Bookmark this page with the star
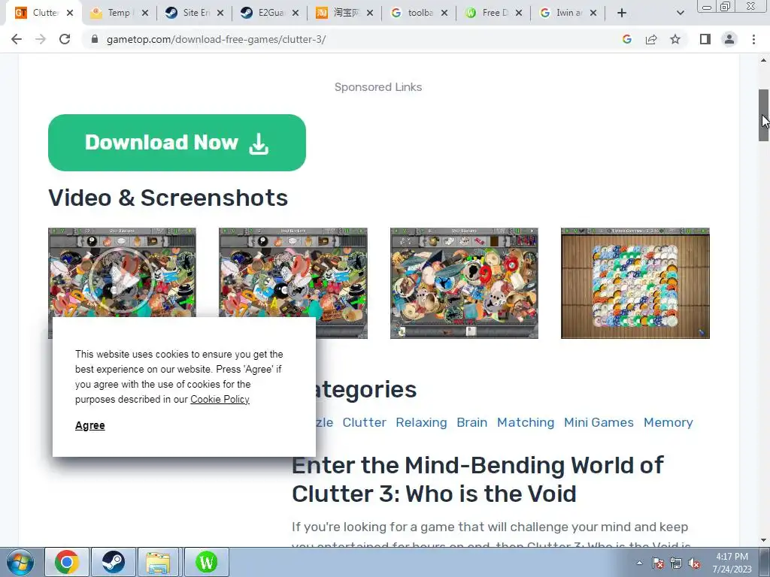This screenshot has width=770, height=577. (x=675, y=39)
